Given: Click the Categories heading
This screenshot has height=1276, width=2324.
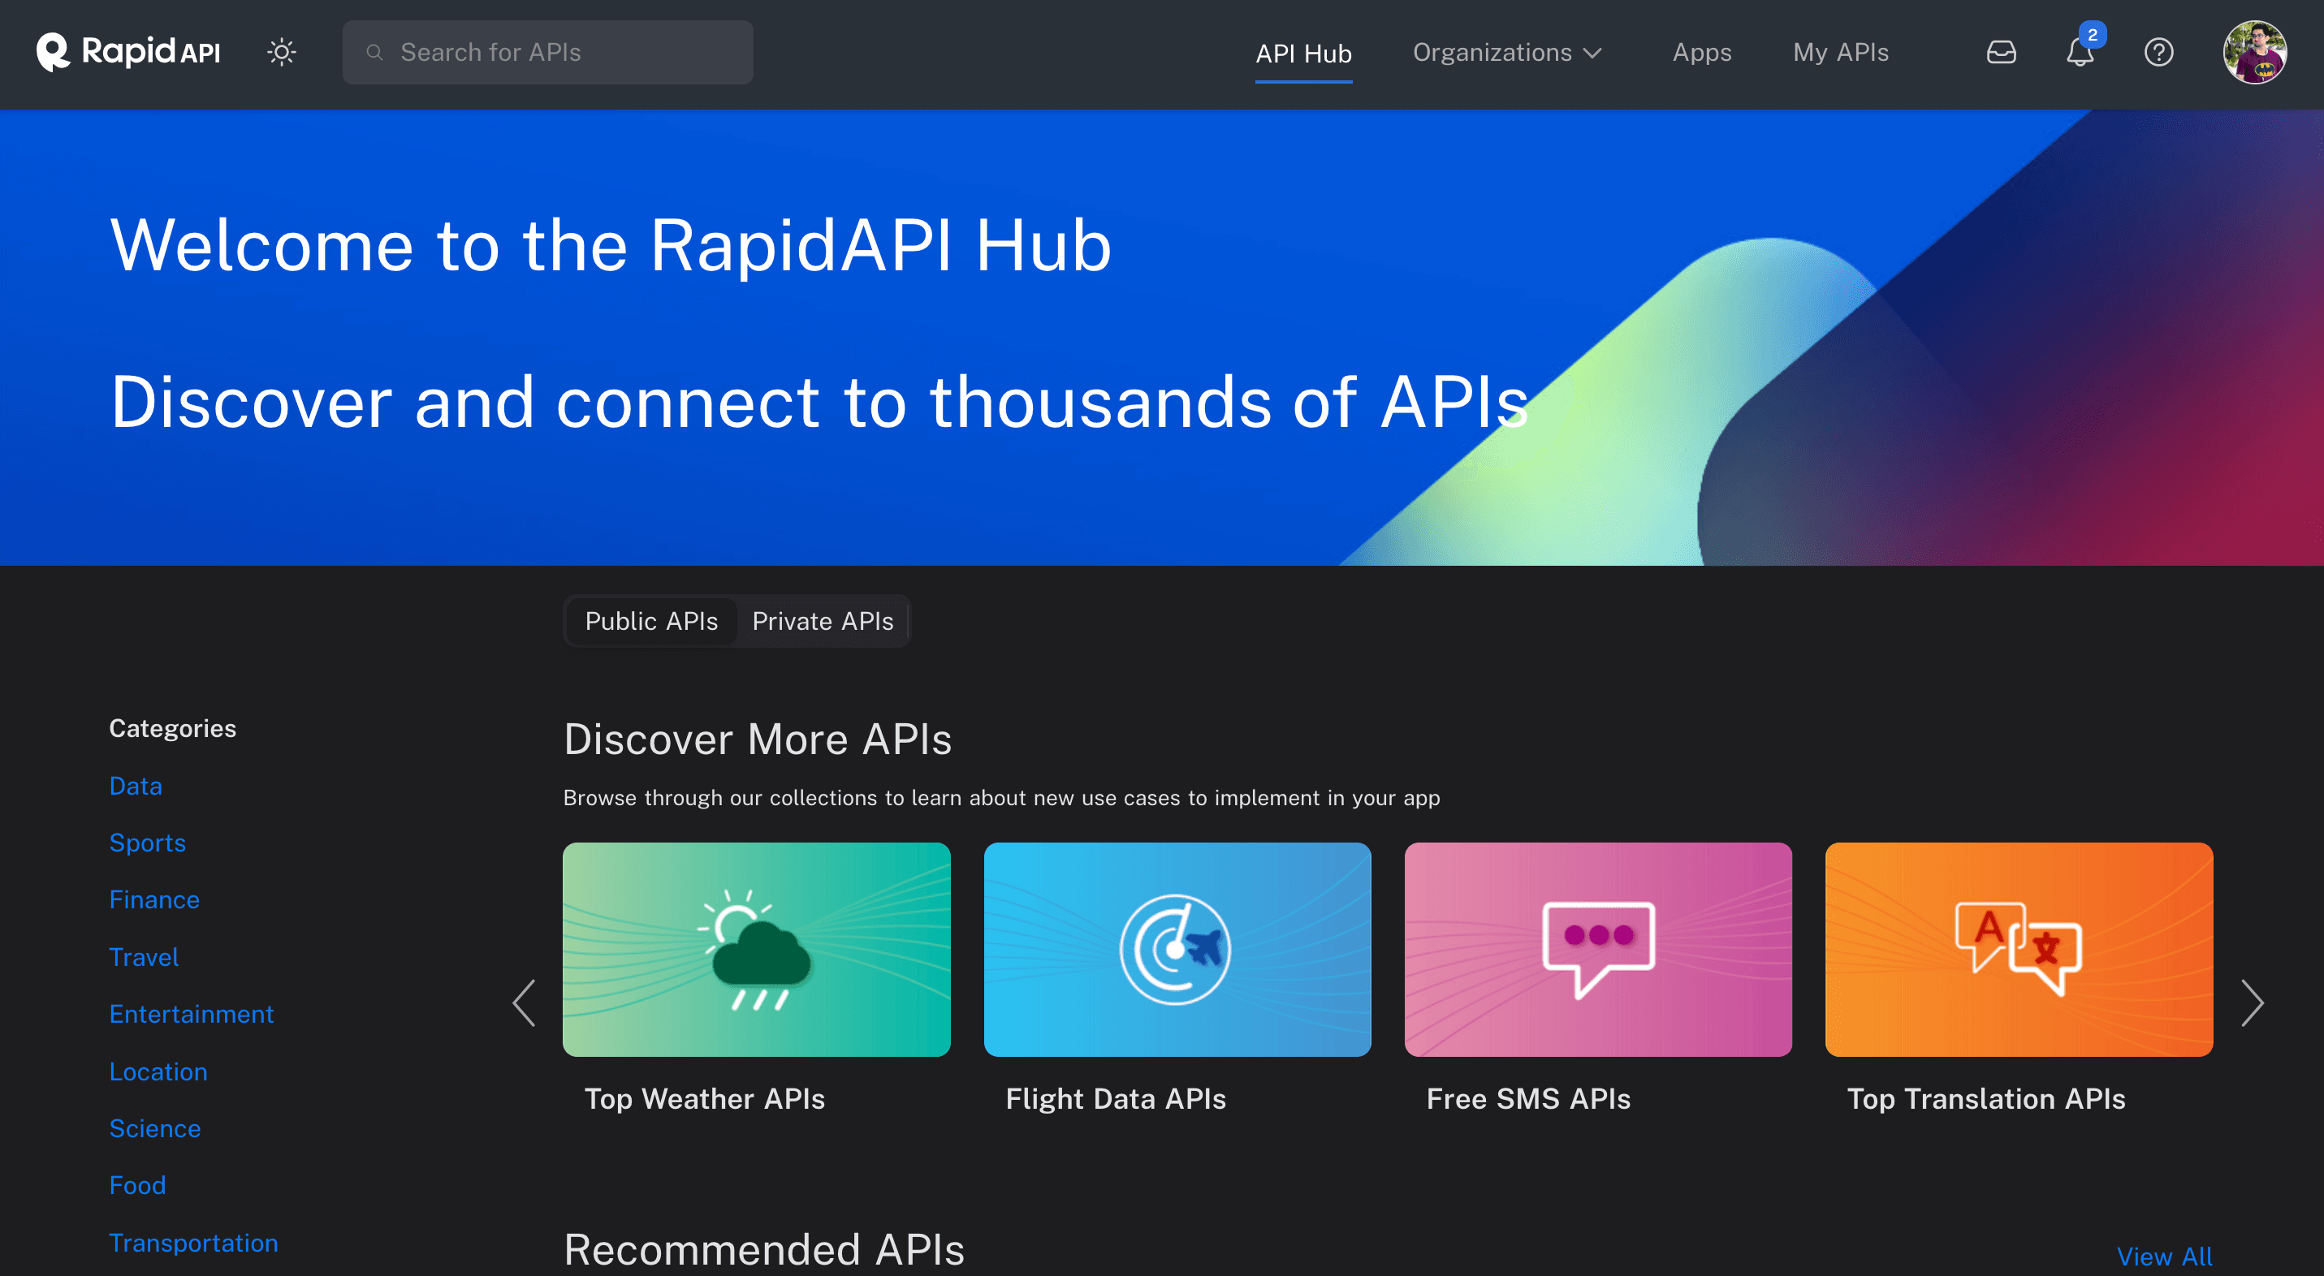Looking at the screenshot, I should (172, 728).
